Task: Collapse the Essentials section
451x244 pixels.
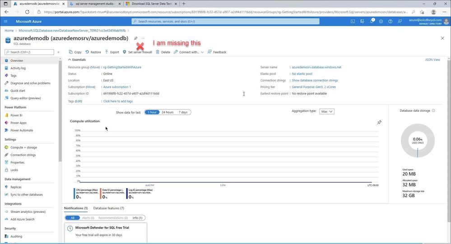Action: click(77, 60)
